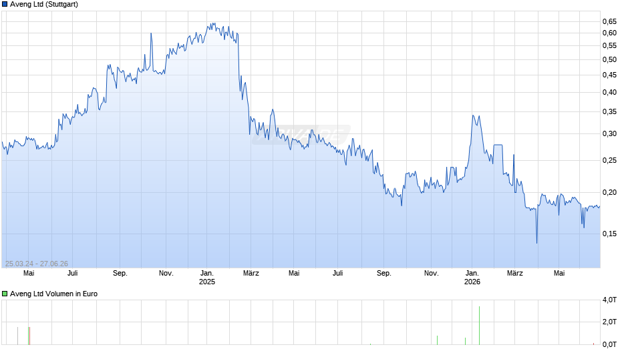628x351 pixels.
Task: Click the 'Jan. 2025' time axis label
Action: coord(207,278)
